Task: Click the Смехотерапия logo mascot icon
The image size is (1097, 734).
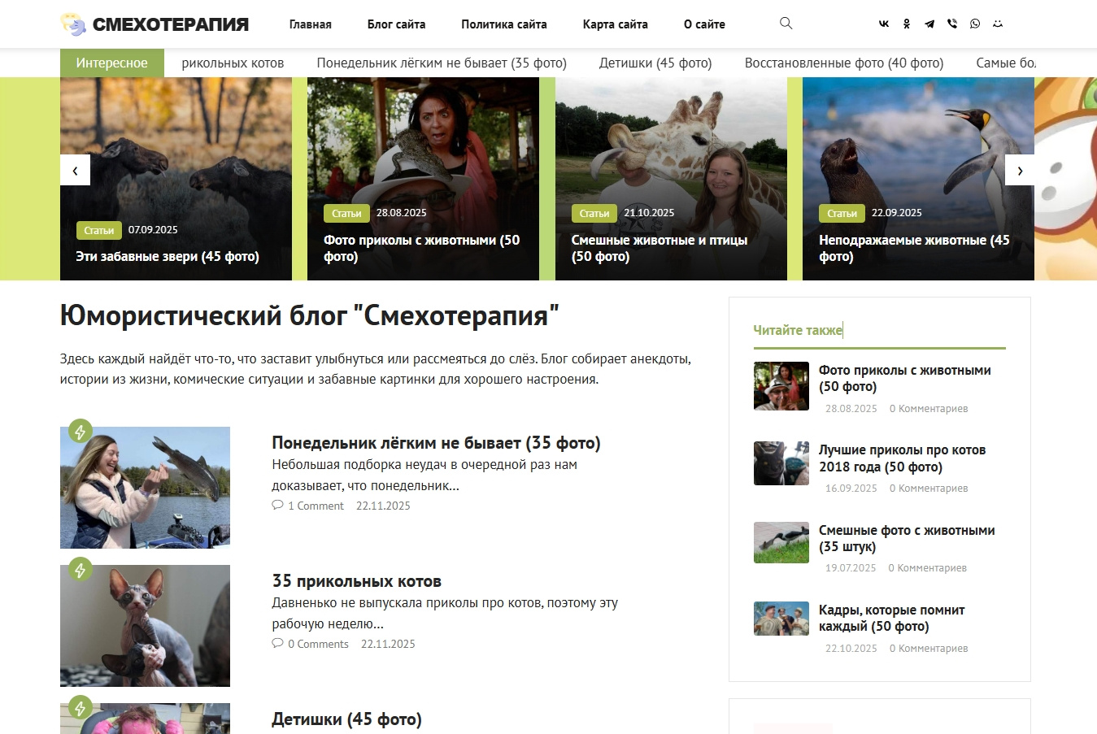Action: (x=73, y=24)
